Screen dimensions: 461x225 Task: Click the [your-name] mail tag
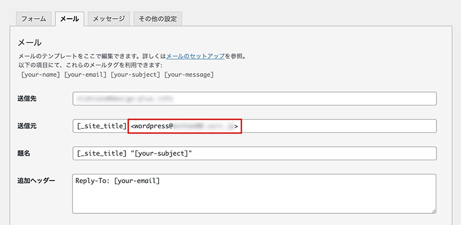[41, 75]
